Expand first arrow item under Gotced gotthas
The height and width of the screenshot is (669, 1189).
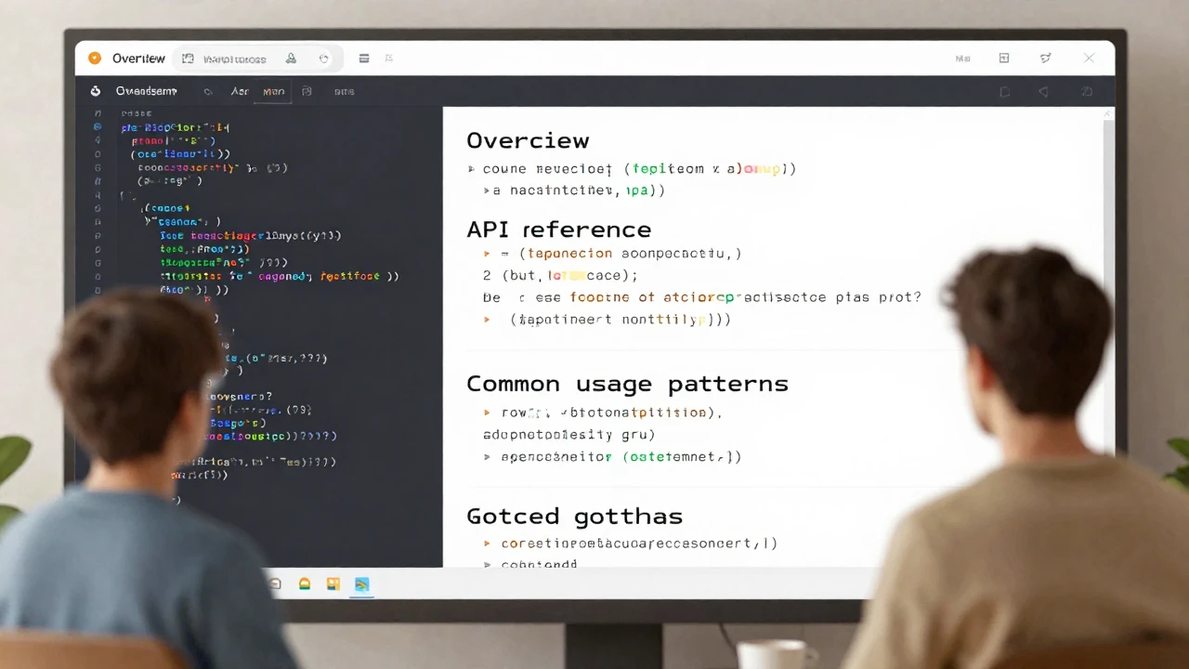pos(486,544)
